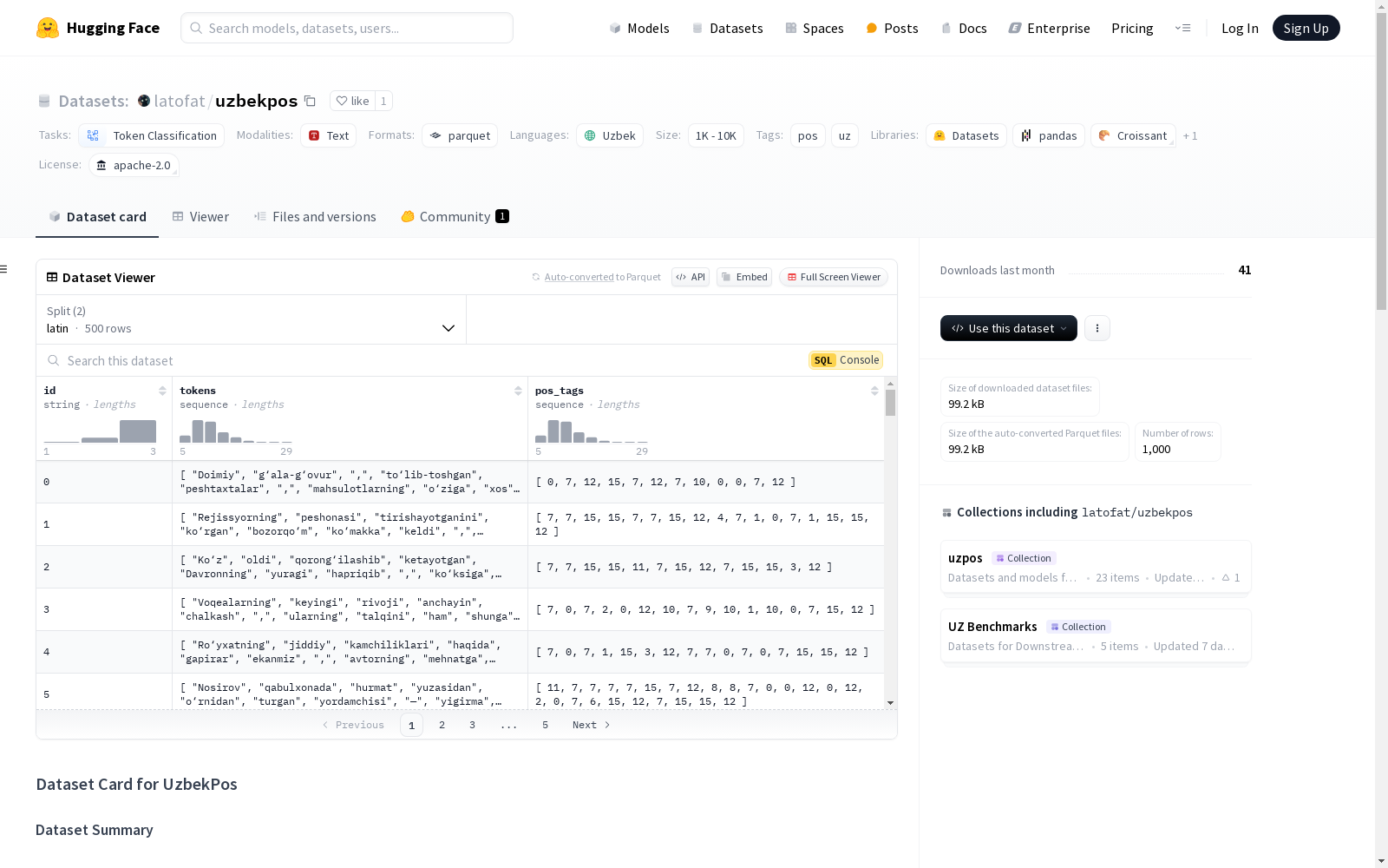Open the latofat profile link
Viewport: 1388px width, 868px height.
click(x=180, y=101)
